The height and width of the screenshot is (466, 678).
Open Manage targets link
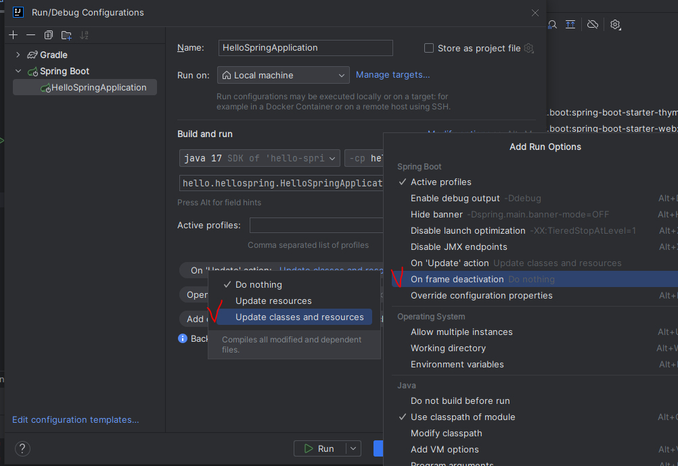click(392, 75)
